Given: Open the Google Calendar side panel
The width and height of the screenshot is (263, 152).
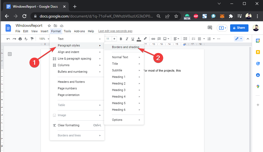Looking at the screenshot, I should [x=258, y=40].
